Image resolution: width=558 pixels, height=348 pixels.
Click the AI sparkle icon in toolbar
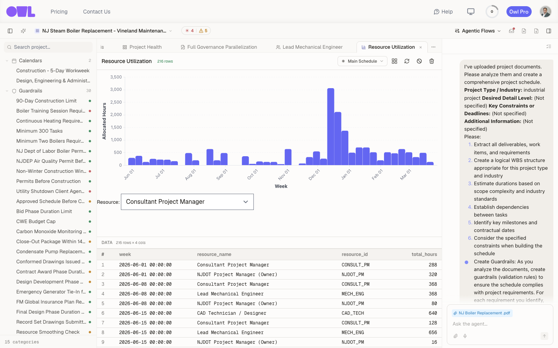tap(23, 31)
